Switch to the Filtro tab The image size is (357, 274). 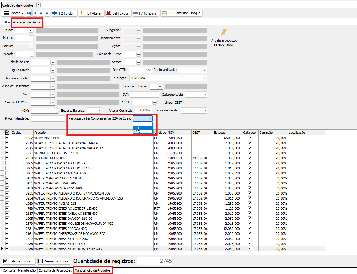point(6,22)
